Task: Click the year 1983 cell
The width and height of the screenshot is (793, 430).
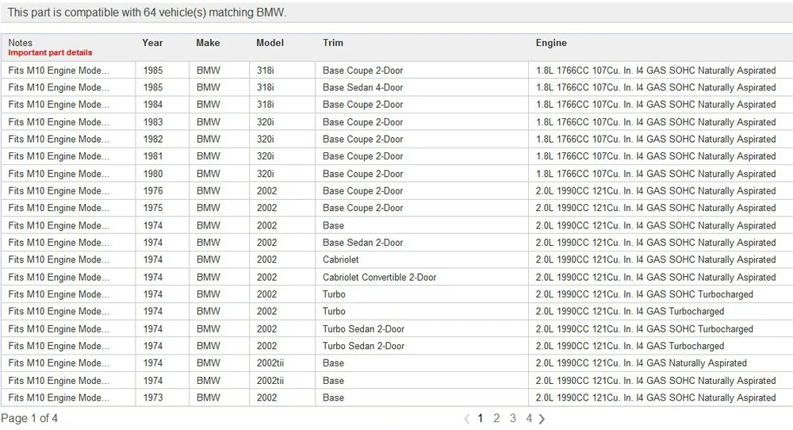Action: tap(153, 122)
